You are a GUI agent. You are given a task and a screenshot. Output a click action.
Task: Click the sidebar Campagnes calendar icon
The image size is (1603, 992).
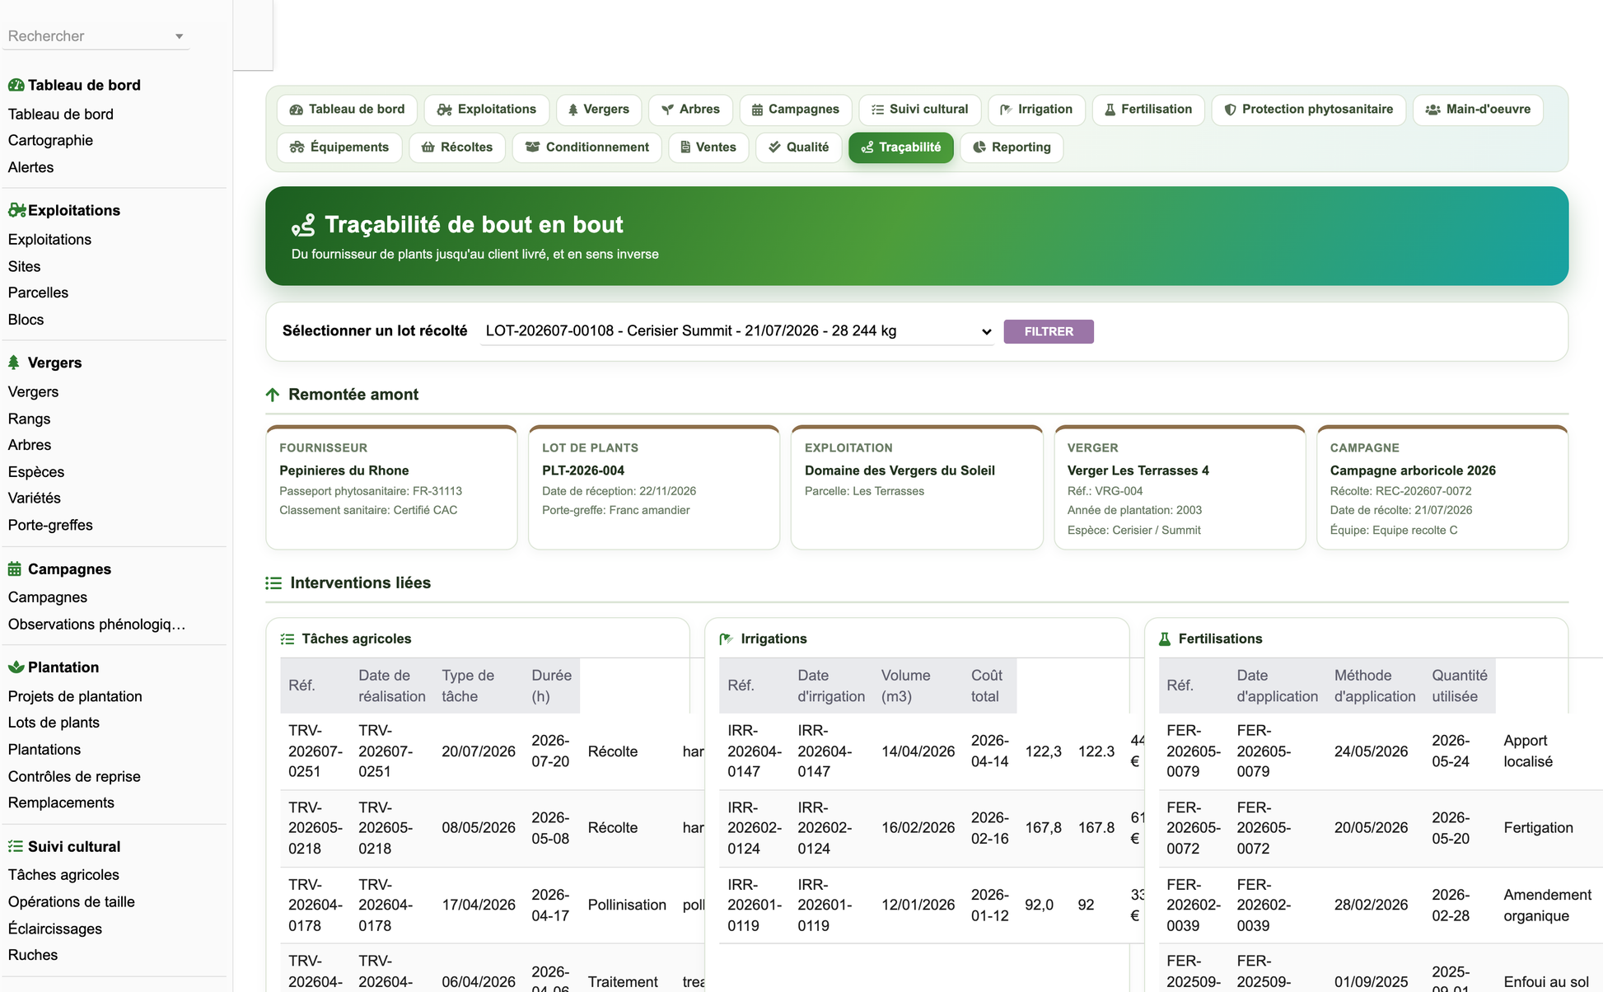pos(15,569)
